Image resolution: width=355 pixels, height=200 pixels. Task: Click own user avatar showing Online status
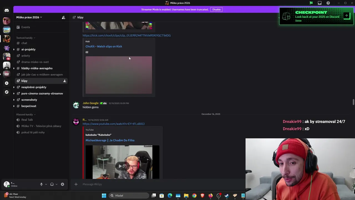point(7,184)
